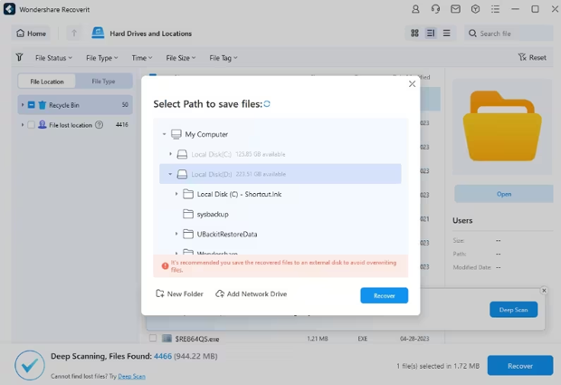The width and height of the screenshot is (561, 385).
Task: Collapse the Local Disk(D:) tree node
Action: pos(170,174)
